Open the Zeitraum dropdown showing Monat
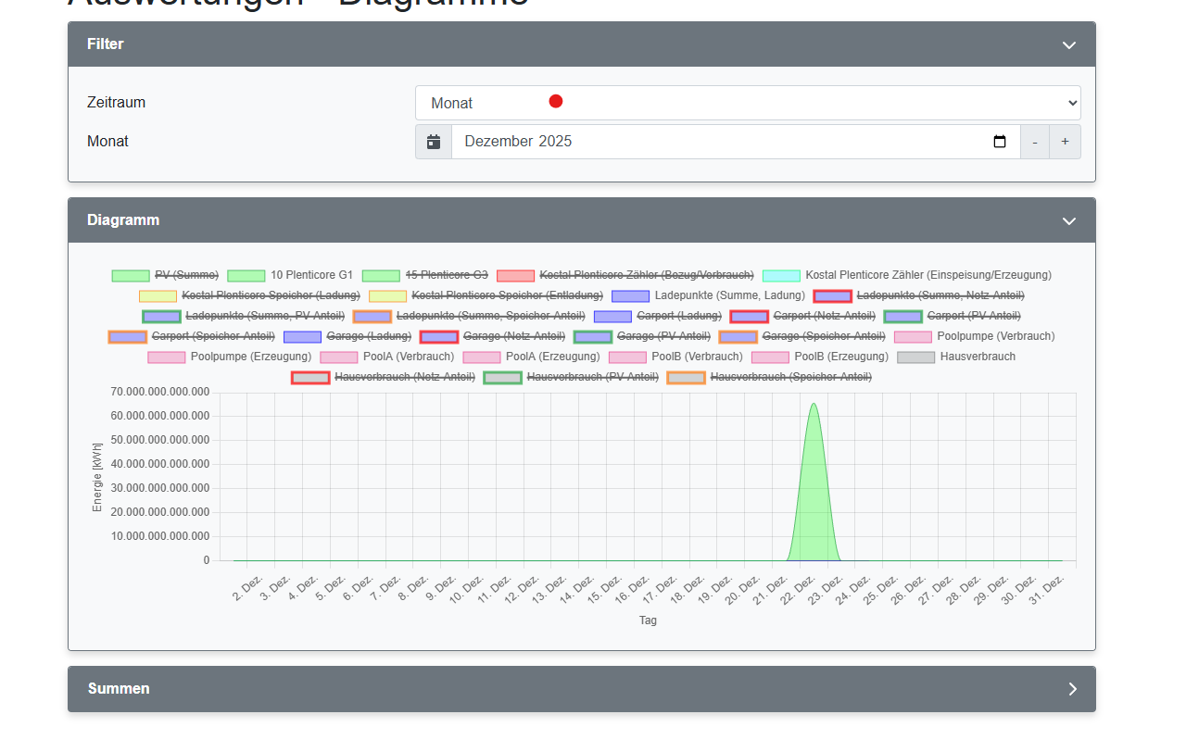Screen dimensions: 1199x752 click(x=747, y=103)
